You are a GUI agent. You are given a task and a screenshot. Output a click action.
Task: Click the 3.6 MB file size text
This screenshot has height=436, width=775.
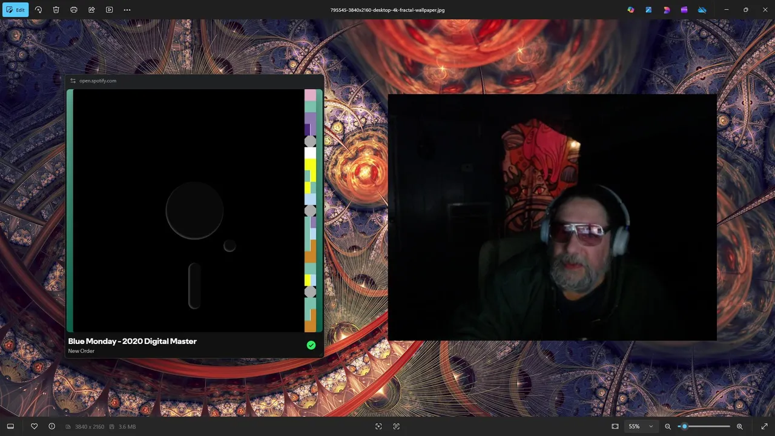(x=127, y=427)
